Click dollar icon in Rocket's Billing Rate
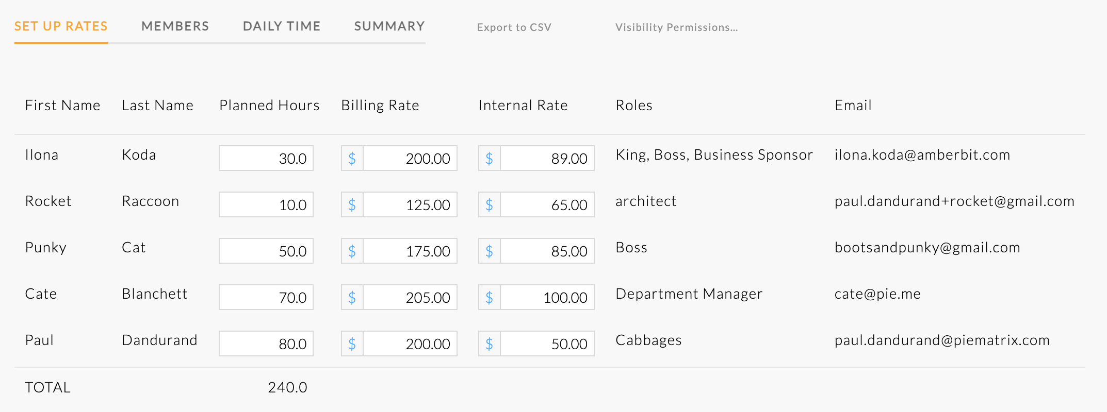The image size is (1107, 412). pyautogui.click(x=352, y=204)
